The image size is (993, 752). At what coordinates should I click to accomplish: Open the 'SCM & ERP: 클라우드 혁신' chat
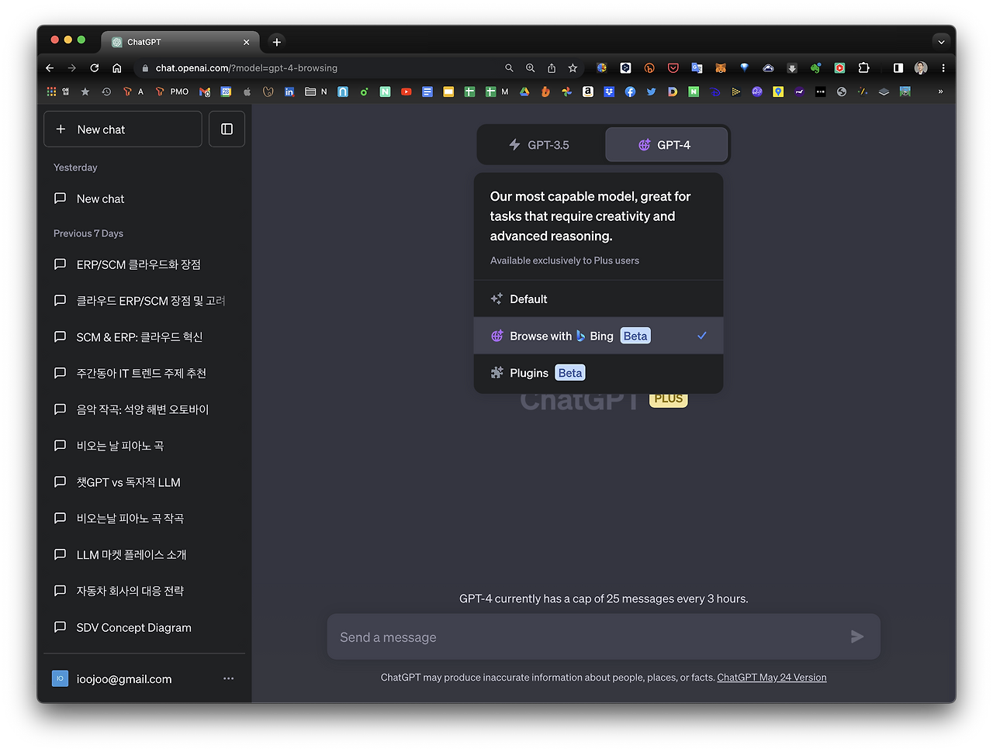[x=144, y=337]
